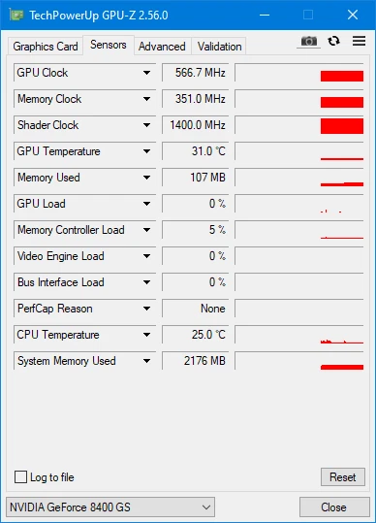
Task: Click the Shader Clock history graph
Action: (x=299, y=125)
